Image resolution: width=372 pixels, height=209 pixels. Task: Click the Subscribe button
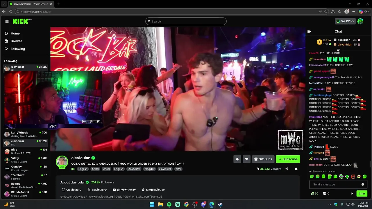288,159
